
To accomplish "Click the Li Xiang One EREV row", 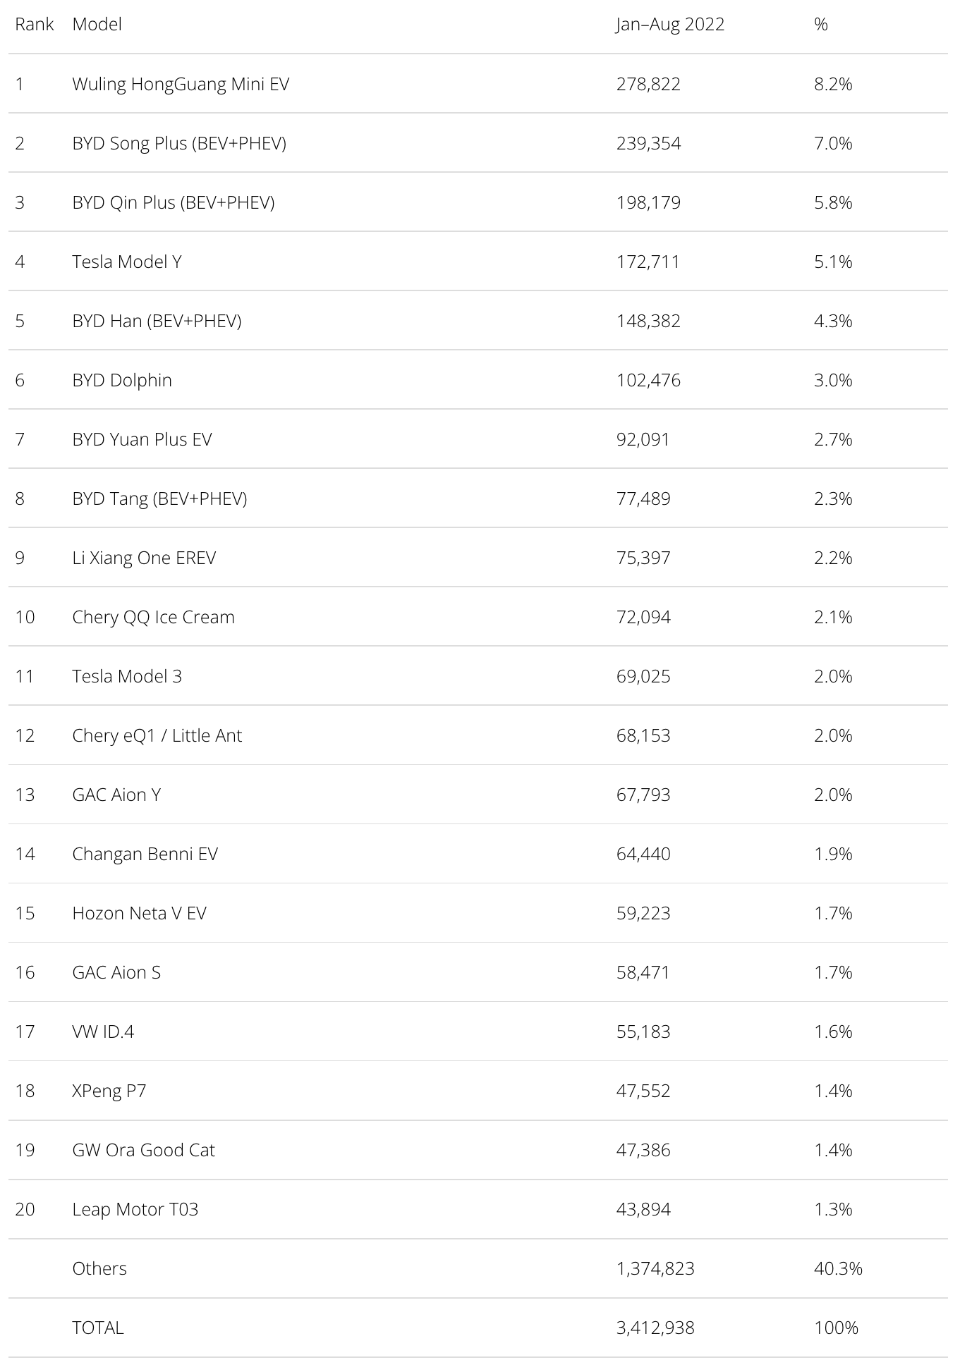I will pos(478,558).
